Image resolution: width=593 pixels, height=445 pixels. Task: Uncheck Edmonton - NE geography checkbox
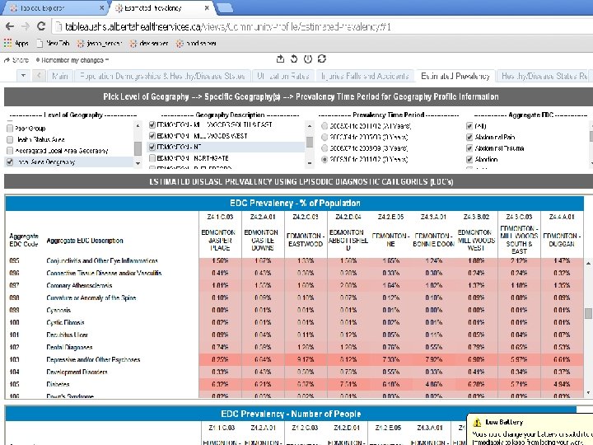click(x=152, y=147)
